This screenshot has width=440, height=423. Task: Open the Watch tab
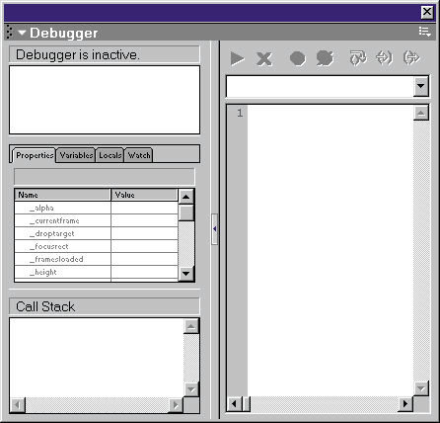pyautogui.click(x=139, y=155)
